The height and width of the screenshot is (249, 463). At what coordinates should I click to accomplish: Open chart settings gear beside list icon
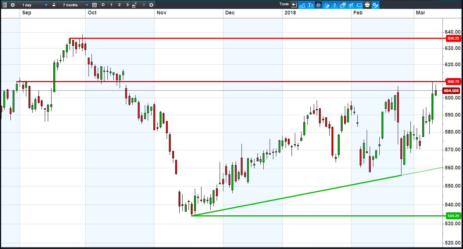click(x=13, y=5)
